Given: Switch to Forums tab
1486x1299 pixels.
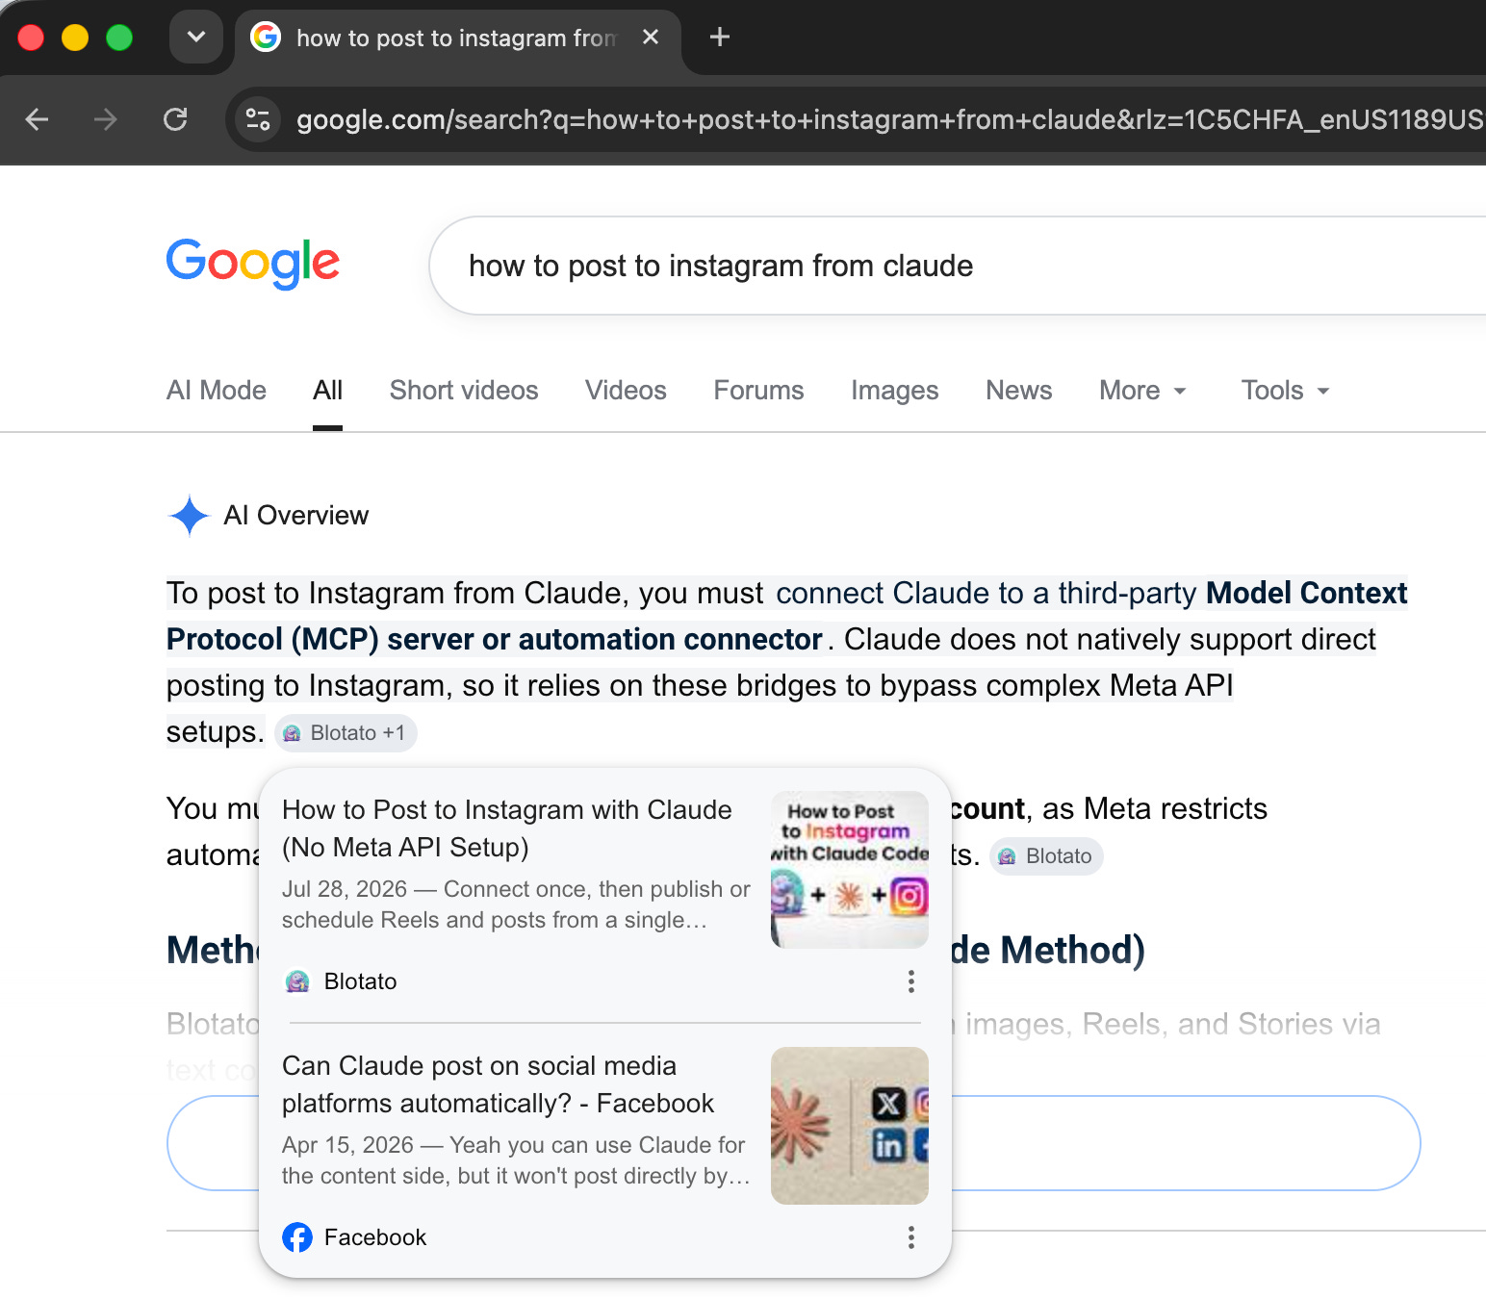Looking at the screenshot, I should pyautogui.click(x=758, y=391).
